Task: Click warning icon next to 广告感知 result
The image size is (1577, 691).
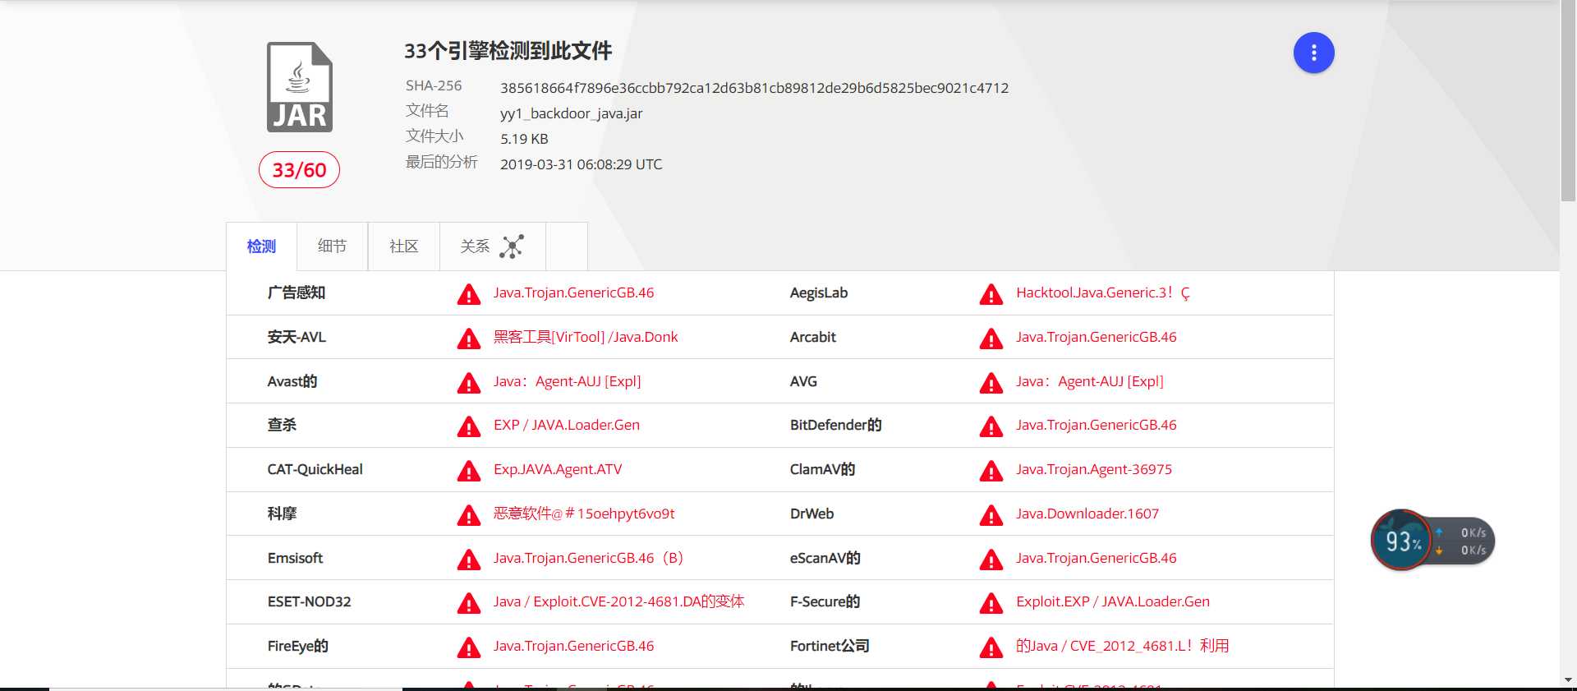Action: [469, 294]
